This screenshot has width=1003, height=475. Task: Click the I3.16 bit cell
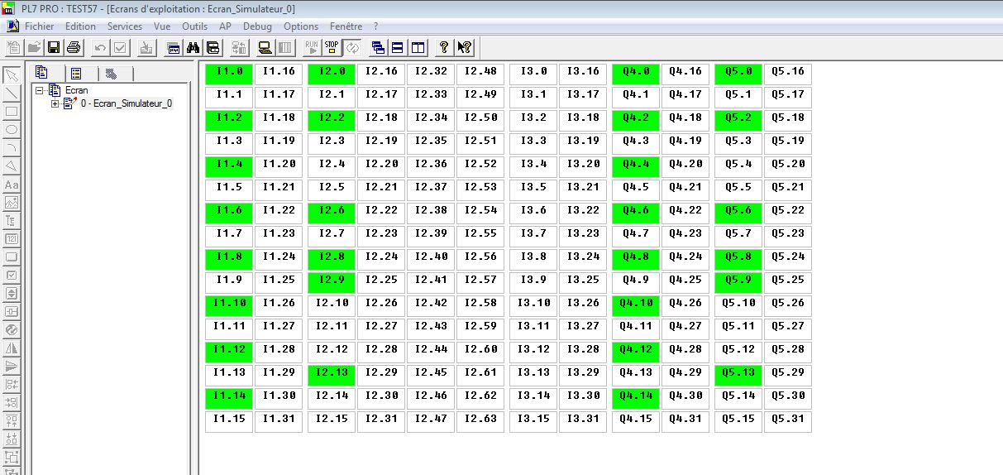coord(583,72)
